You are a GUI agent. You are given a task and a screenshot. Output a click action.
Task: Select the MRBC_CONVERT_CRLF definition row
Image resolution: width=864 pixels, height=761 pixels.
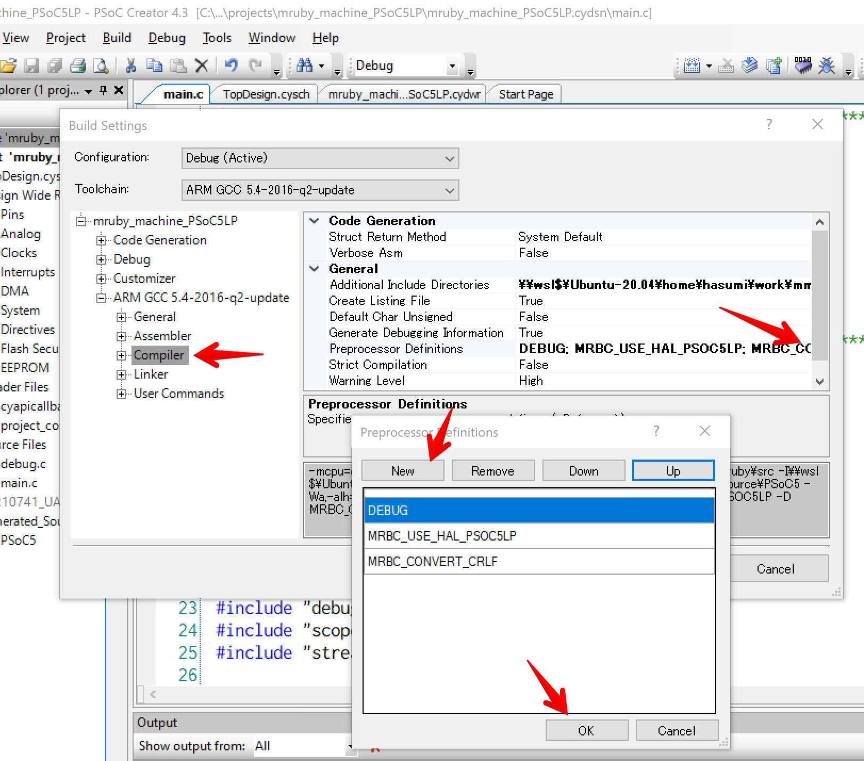(x=539, y=561)
